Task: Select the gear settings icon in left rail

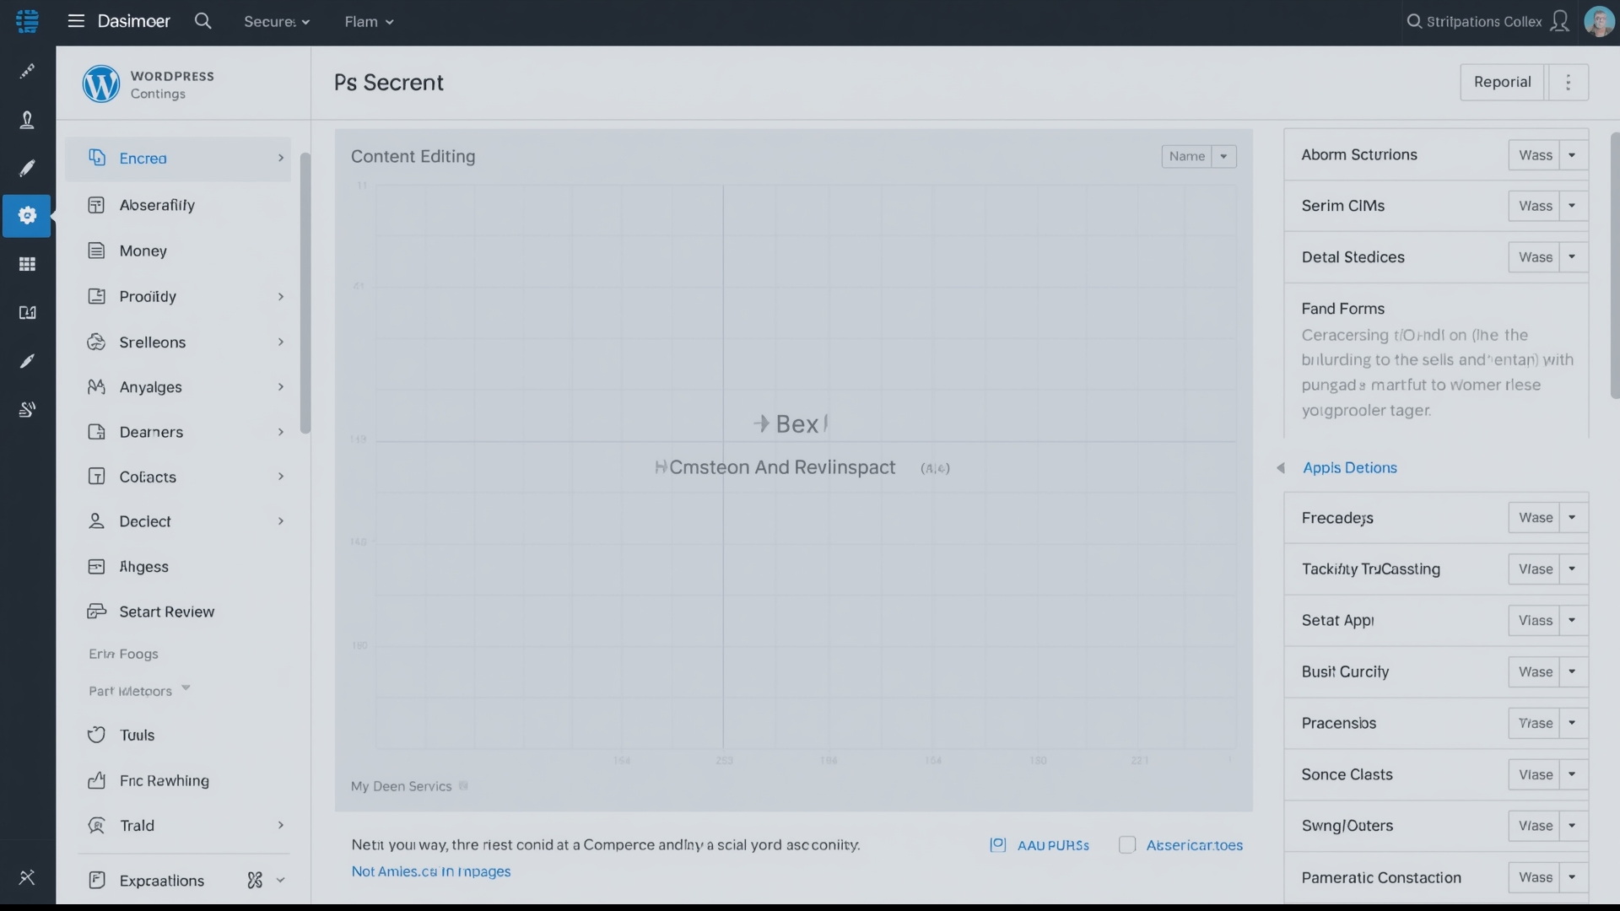Action: click(27, 216)
